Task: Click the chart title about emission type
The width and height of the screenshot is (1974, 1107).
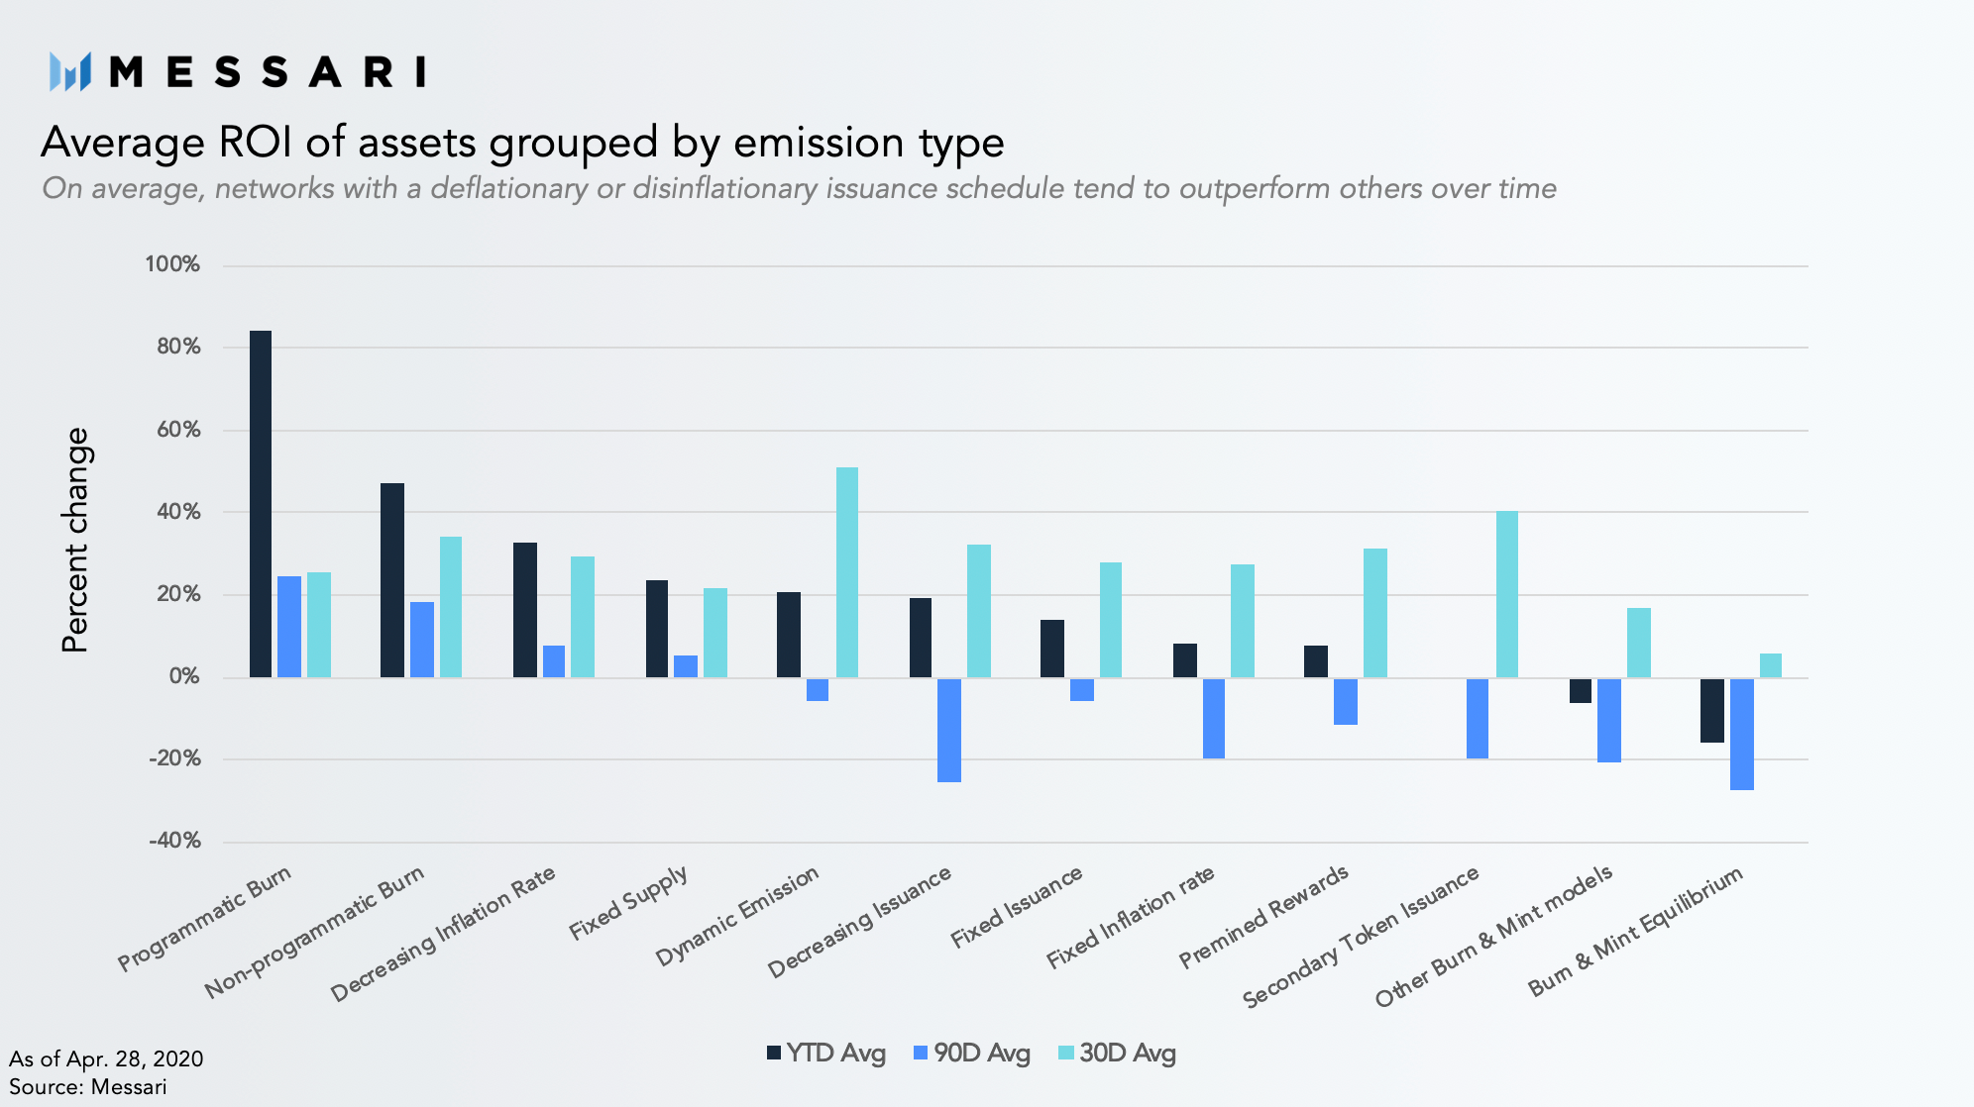Action: click(x=522, y=142)
